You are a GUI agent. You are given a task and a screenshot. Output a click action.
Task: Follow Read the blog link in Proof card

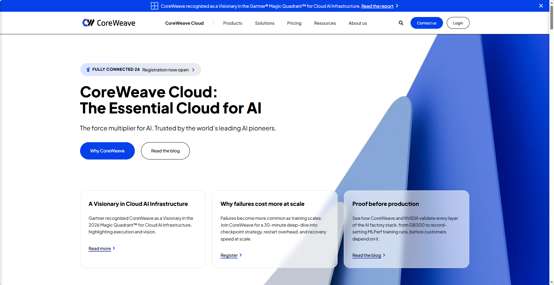pyautogui.click(x=367, y=255)
